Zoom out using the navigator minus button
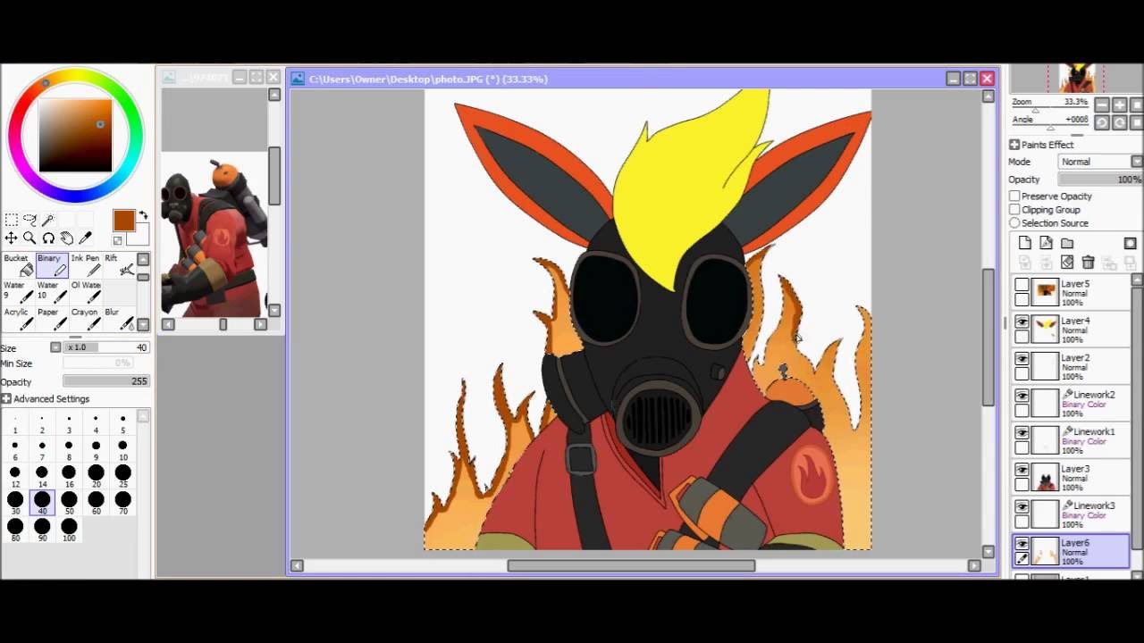The width and height of the screenshot is (1144, 643). coord(1102,104)
